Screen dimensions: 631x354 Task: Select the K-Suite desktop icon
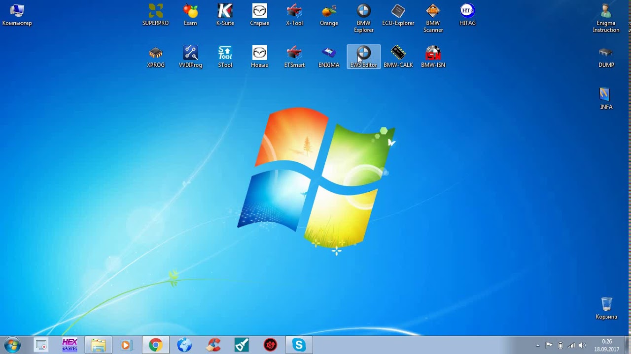click(x=225, y=15)
